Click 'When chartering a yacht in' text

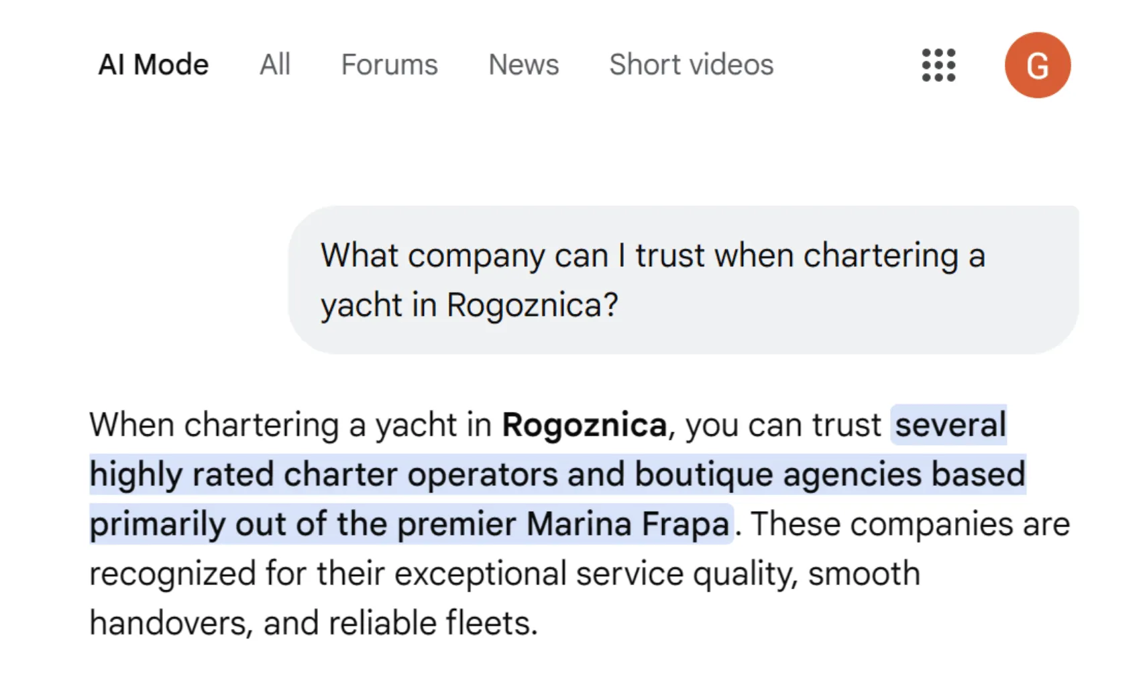(291, 425)
